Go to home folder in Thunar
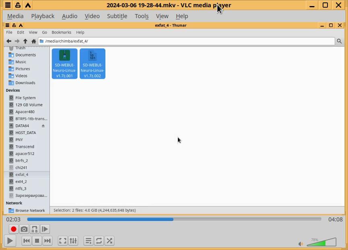Image resolution: width=348 pixels, height=250 pixels. [x=34, y=41]
